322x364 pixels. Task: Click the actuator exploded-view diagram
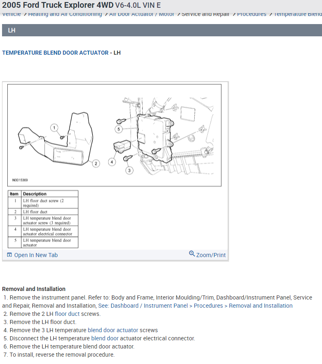click(114, 135)
